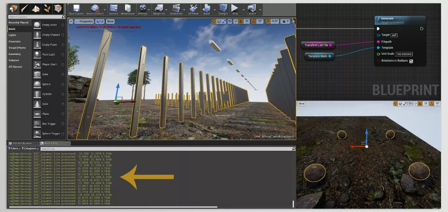Select the scale gizmo tool in main viewport
The height and width of the screenshot is (212, 448).
[224, 21]
